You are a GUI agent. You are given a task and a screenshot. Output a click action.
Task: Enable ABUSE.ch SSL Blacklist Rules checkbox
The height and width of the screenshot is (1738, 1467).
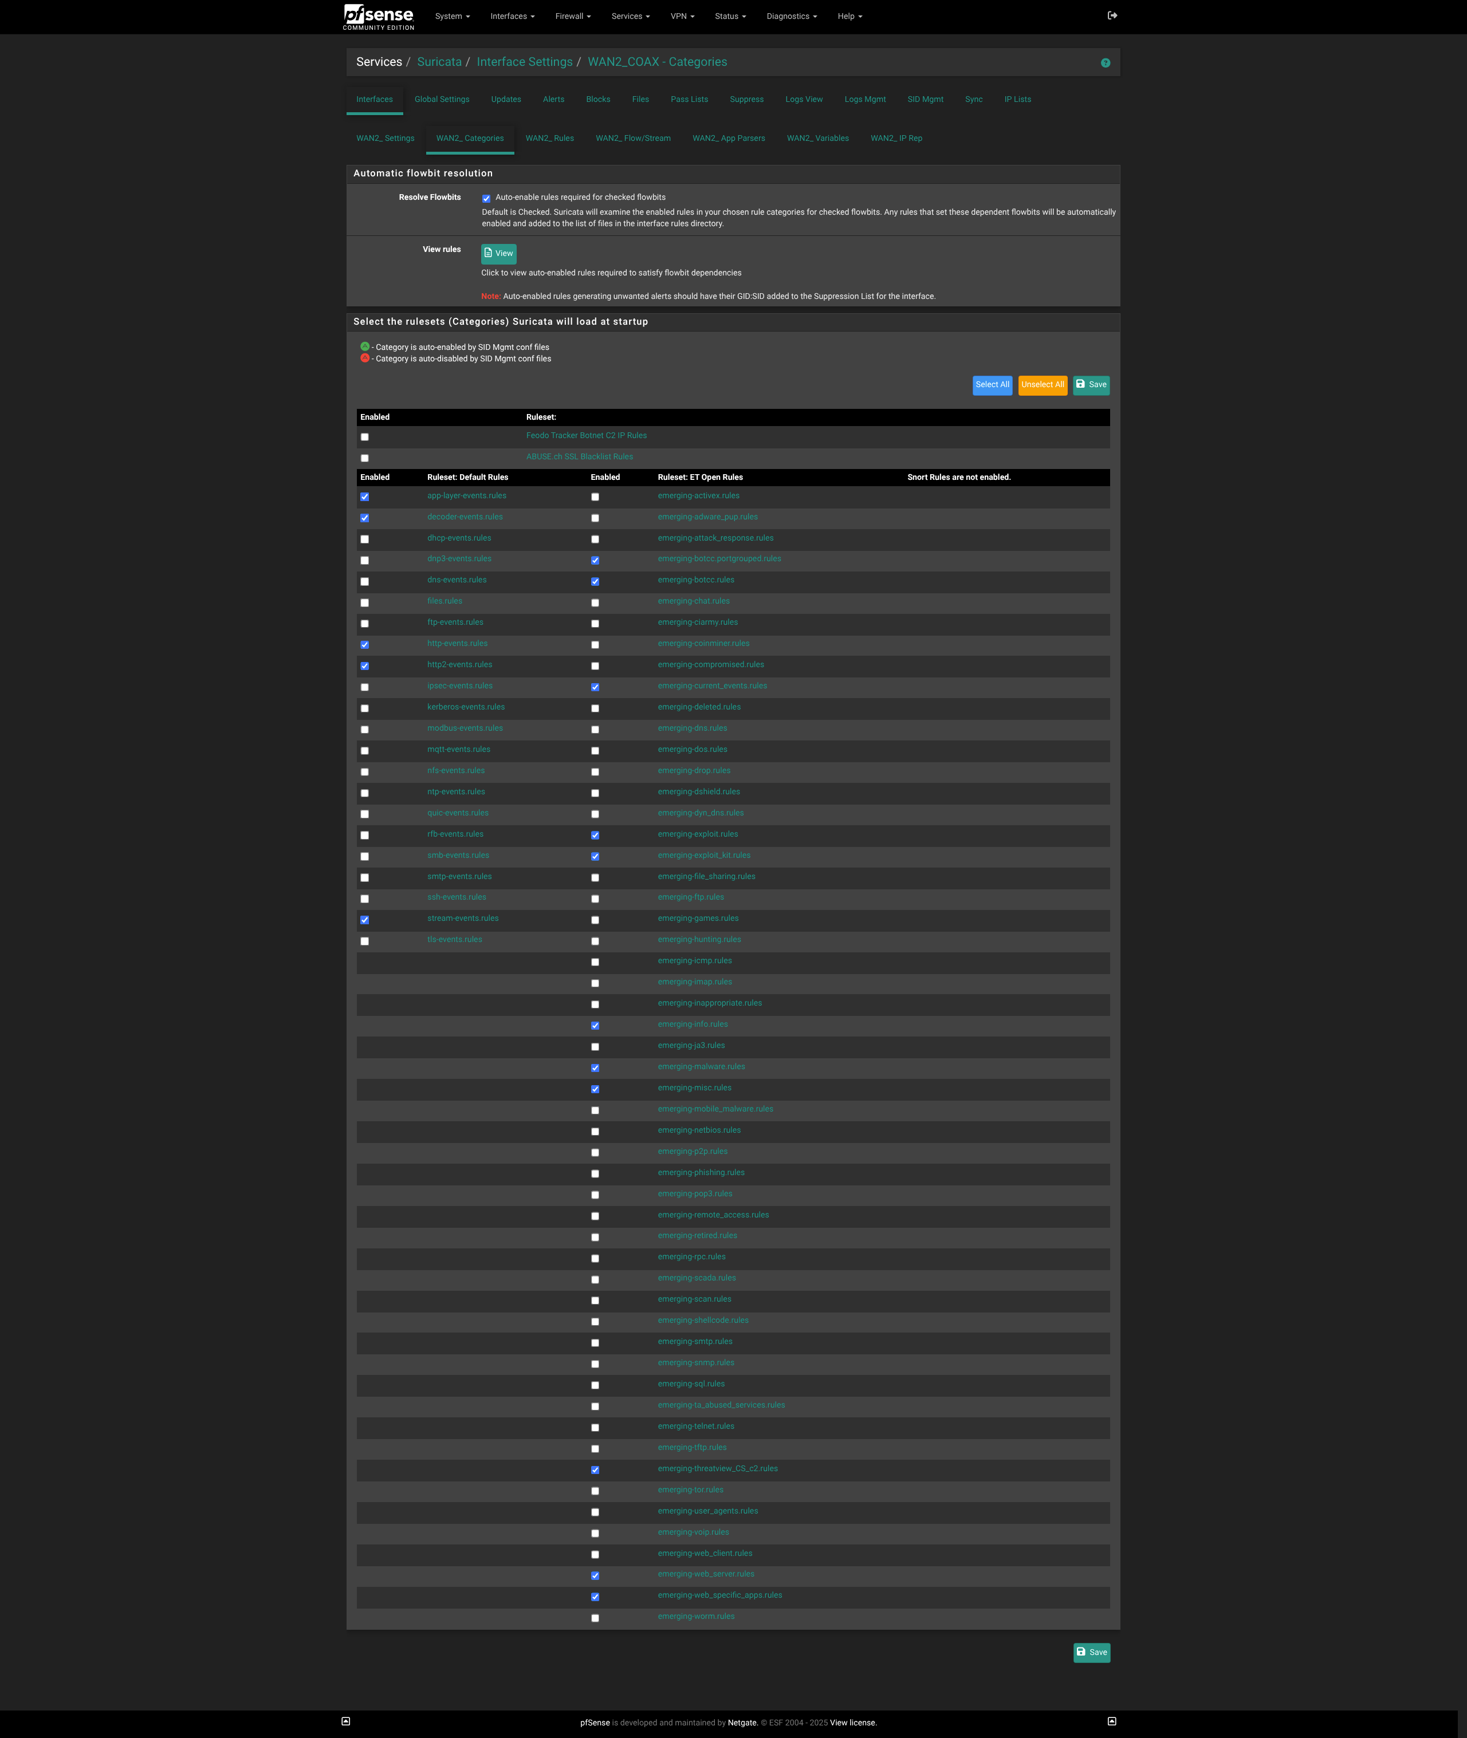coord(364,458)
